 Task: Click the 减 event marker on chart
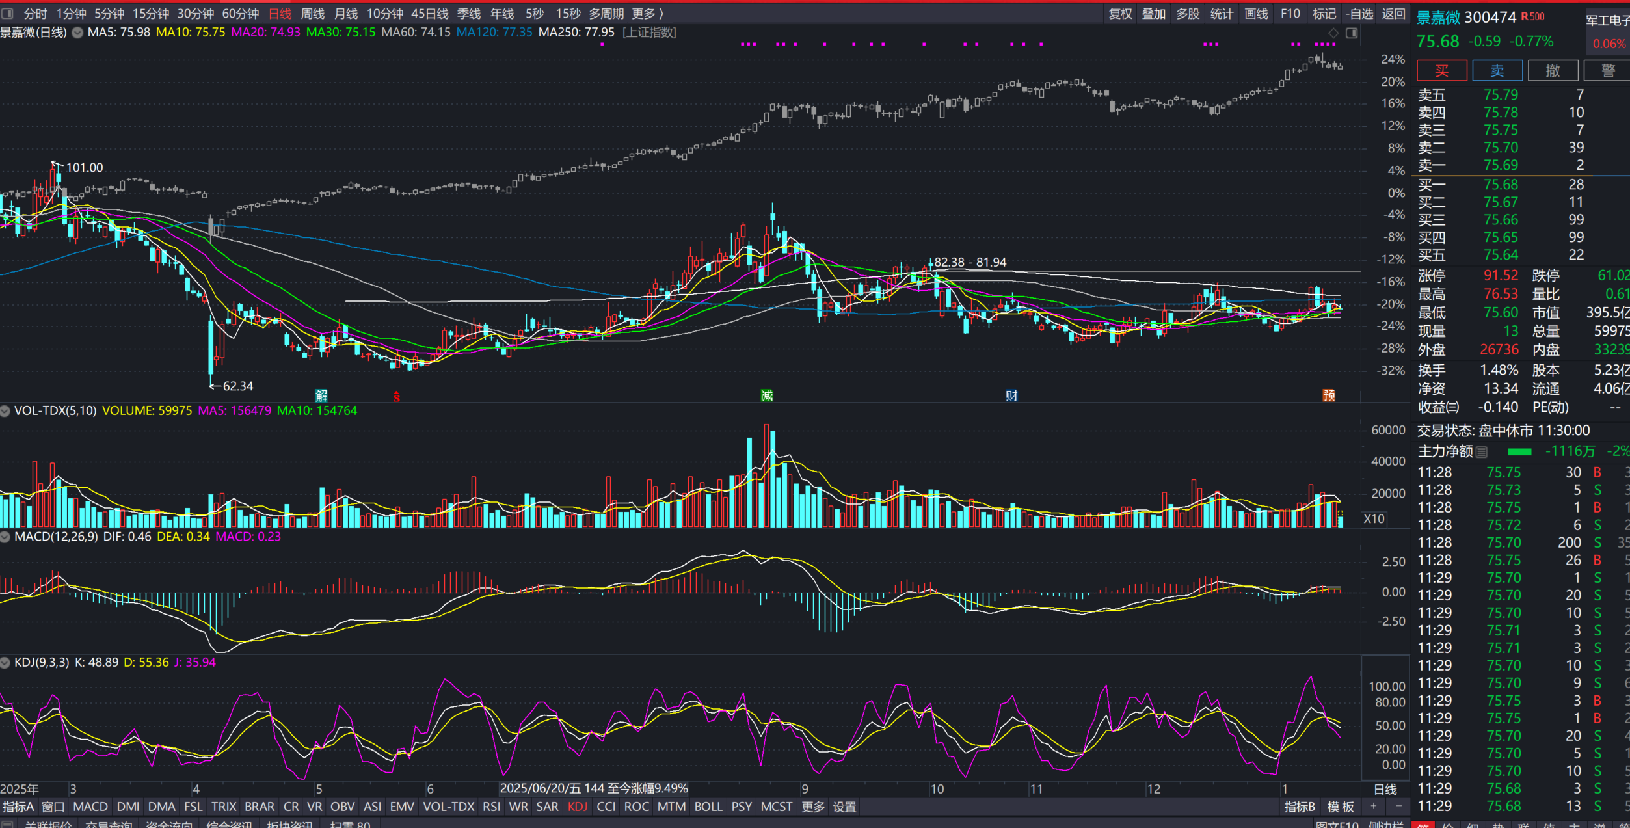[767, 395]
